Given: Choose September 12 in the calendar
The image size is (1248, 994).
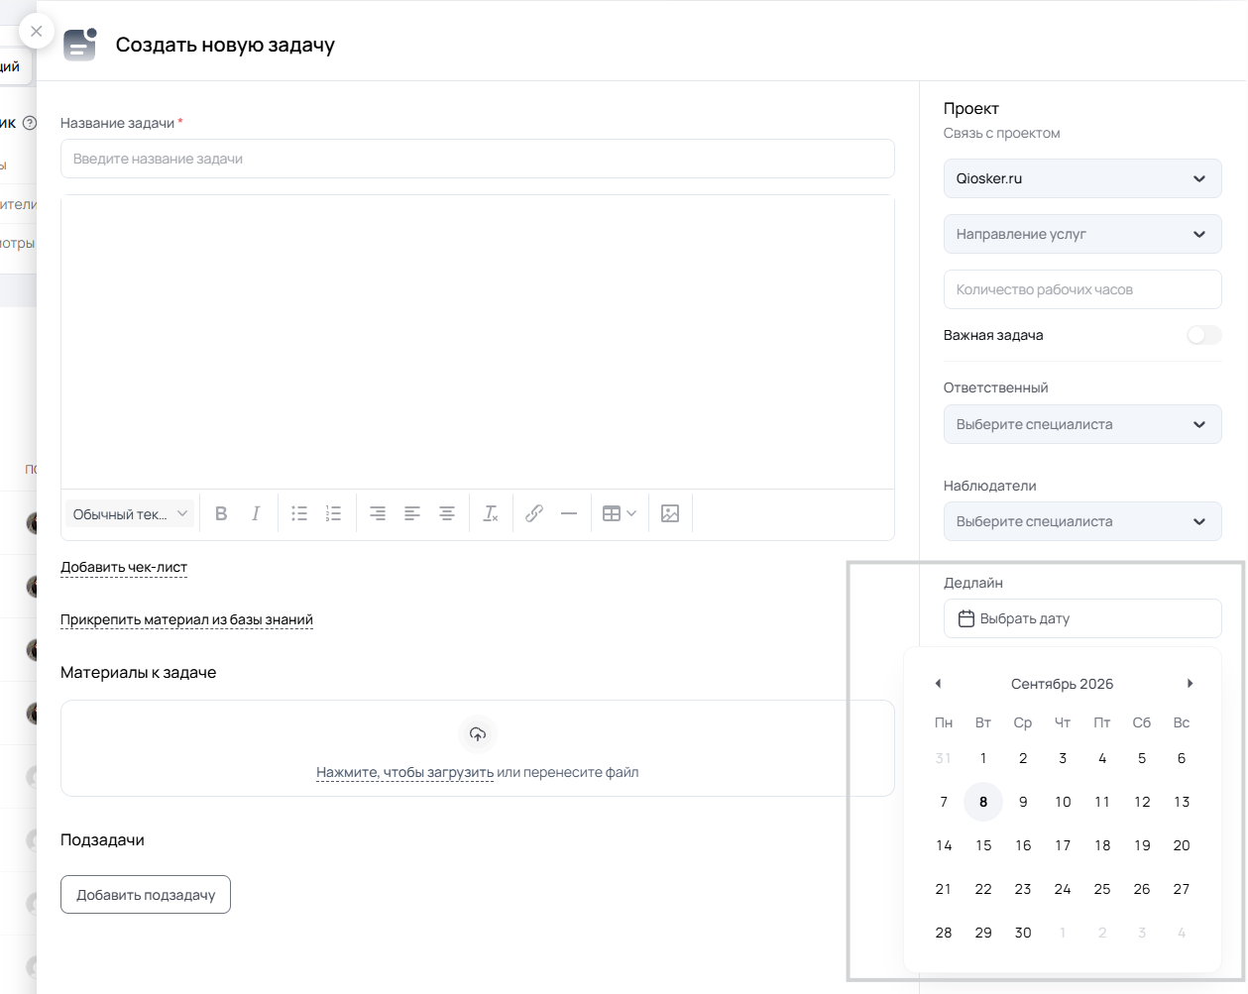Looking at the screenshot, I should tap(1142, 802).
